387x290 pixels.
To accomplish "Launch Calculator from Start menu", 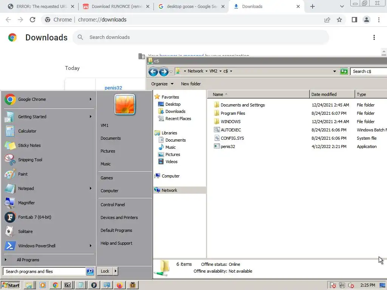I will 48,131.
